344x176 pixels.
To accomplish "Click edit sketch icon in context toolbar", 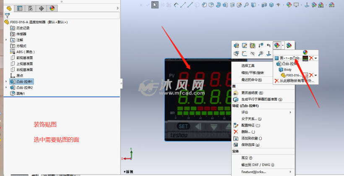I will pyautogui.click(x=245, y=45).
